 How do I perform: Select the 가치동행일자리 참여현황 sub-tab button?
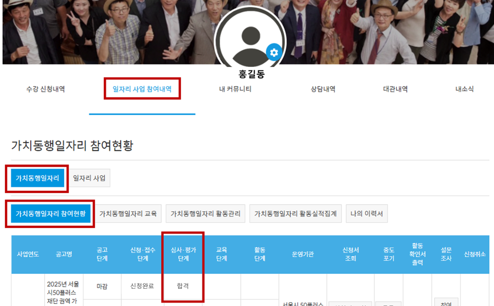click(x=51, y=214)
